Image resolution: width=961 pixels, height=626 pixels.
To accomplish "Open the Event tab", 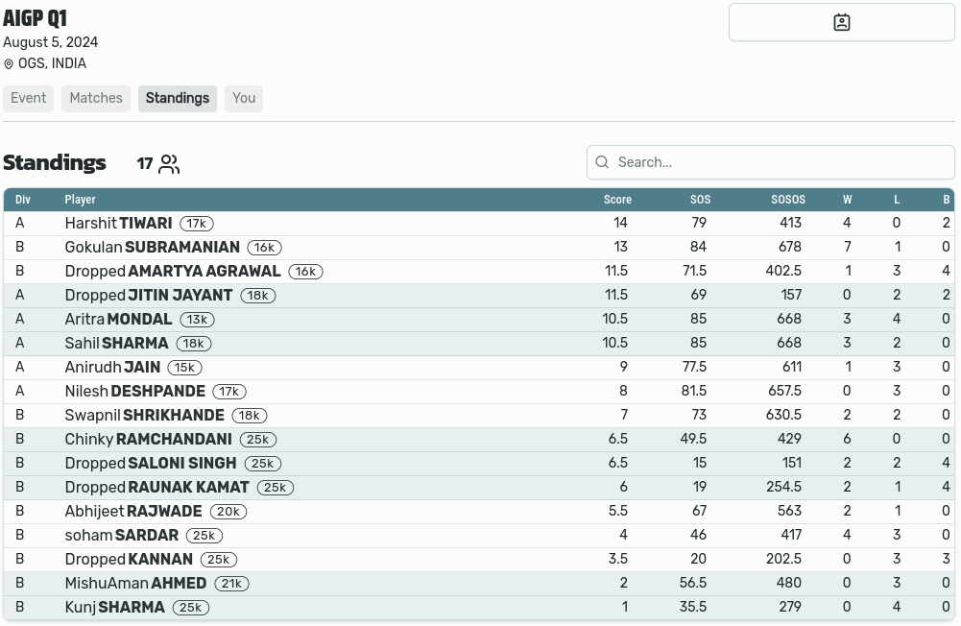I will coord(28,98).
